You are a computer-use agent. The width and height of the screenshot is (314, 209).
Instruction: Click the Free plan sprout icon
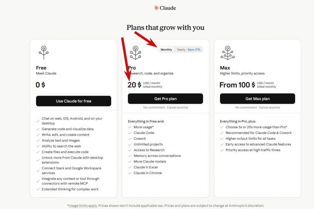click(44, 52)
